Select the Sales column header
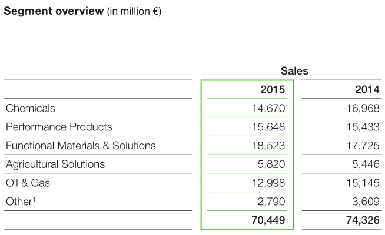Image resolution: width=385 pixels, height=235 pixels. point(294,71)
